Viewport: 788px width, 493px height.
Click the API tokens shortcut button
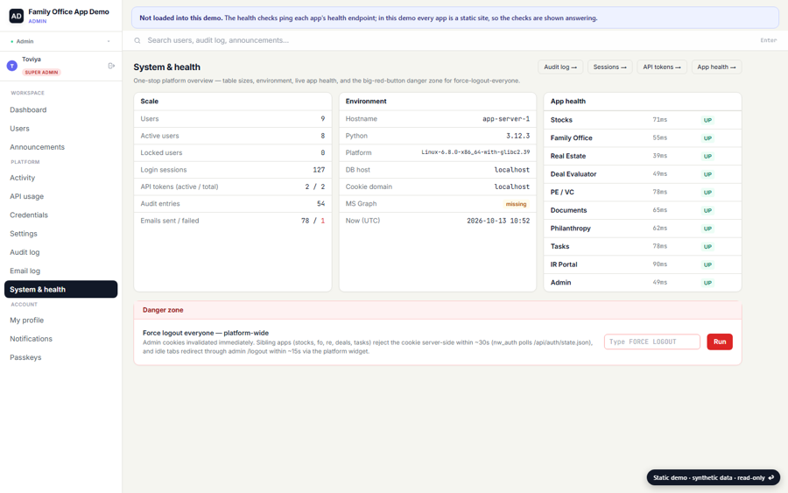click(x=661, y=67)
